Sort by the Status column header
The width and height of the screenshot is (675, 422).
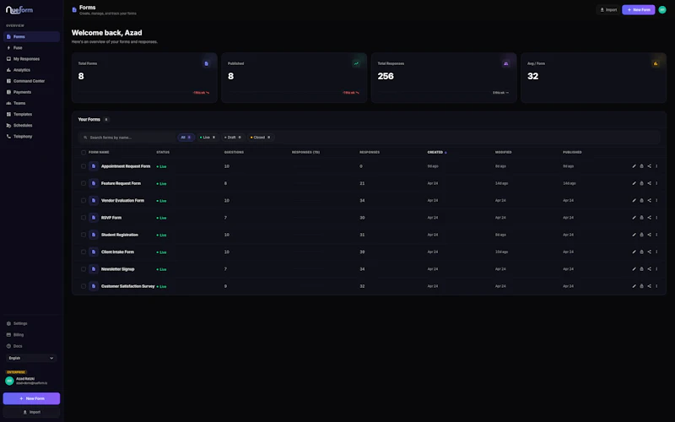tap(163, 153)
